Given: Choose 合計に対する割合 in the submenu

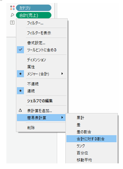Looking at the screenshot, I should pyautogui.click(x=91, y=139).
